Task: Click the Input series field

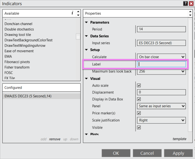Action: (161, 43)
